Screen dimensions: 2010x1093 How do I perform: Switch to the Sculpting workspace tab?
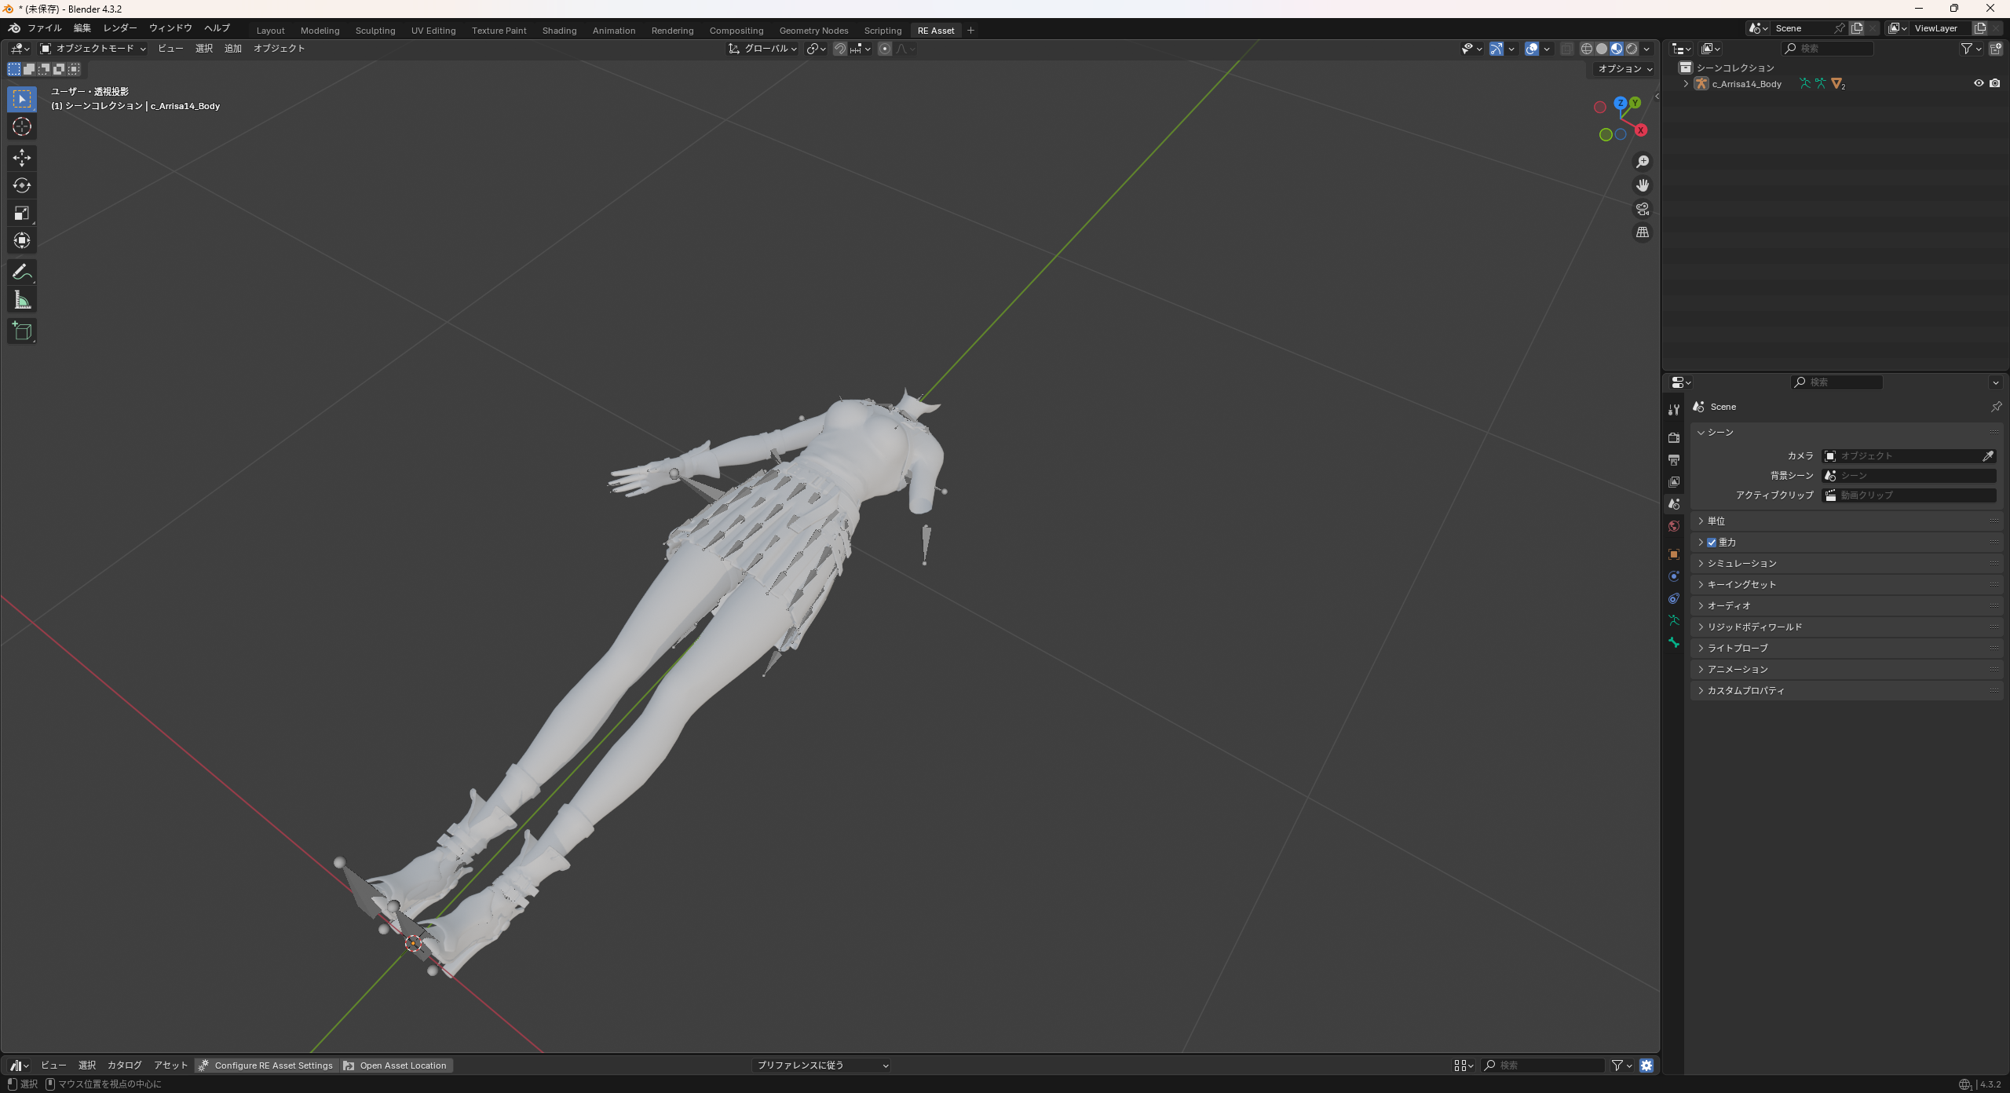(375, 31)
